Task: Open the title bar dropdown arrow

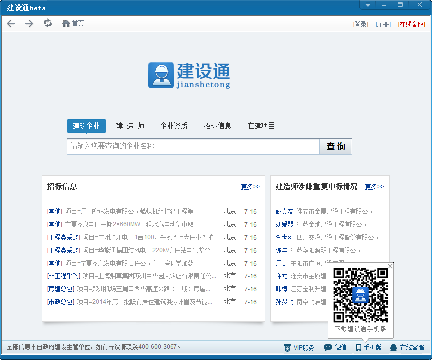Action: 367,4
